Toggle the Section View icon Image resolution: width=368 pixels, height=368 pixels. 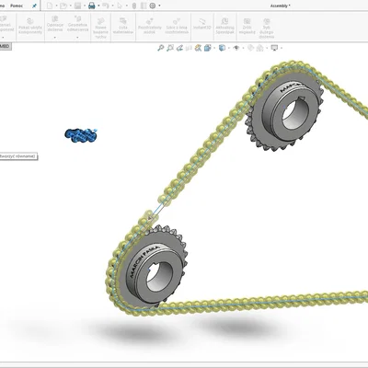point(189,48)
